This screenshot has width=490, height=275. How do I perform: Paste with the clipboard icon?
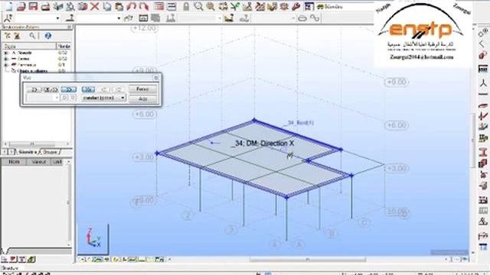tap(119, 6)
